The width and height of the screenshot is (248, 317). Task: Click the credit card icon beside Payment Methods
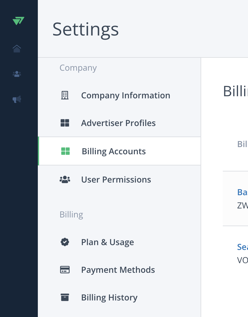[x=65, y=270]
